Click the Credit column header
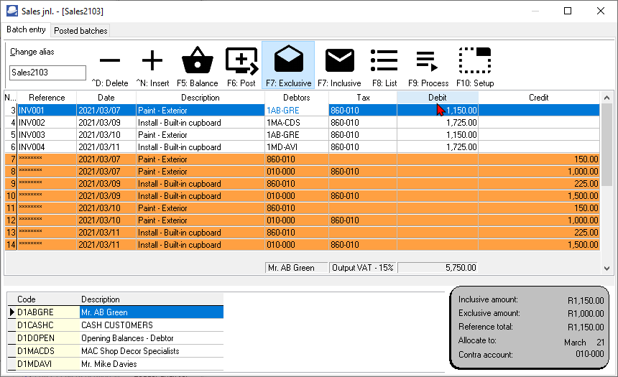This screenshot has width=618, height=377. (x=539, y=98)
